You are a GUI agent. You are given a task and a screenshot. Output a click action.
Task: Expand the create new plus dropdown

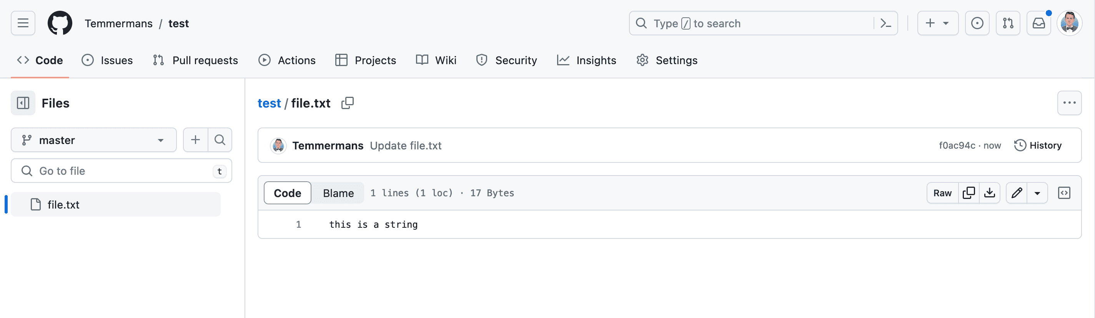937,23
